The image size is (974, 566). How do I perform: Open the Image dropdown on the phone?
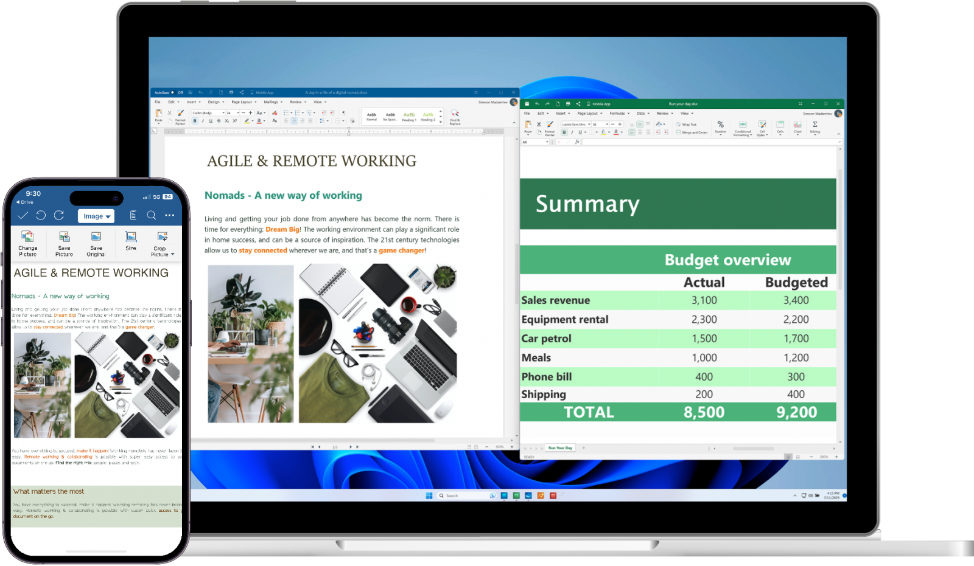click(x=96, y=216)
